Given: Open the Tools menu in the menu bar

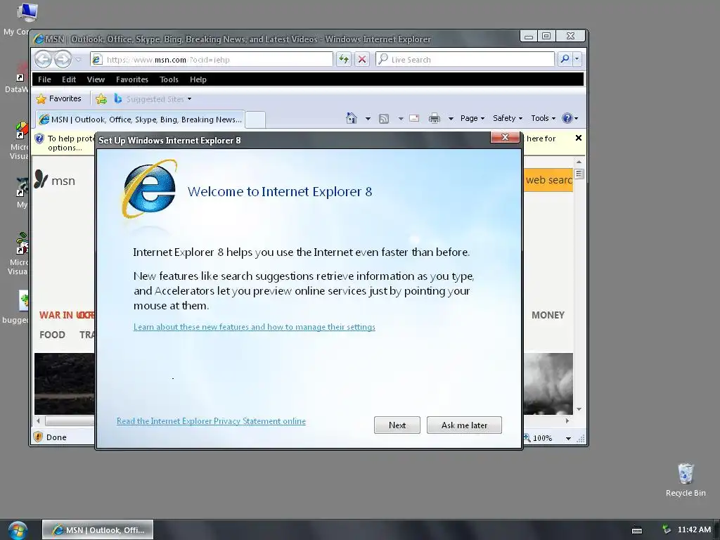Looking at the screenshot, I should 169,79.
